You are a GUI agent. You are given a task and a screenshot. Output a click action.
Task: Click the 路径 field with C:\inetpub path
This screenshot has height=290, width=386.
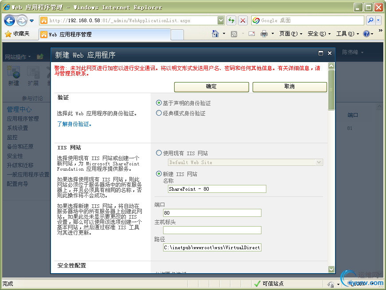click(212, 247)
